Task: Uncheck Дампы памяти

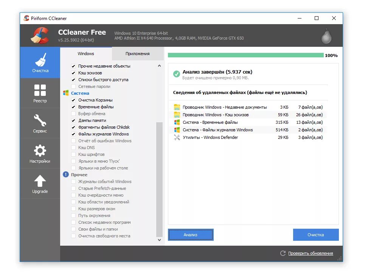Action: click(73, 120)
